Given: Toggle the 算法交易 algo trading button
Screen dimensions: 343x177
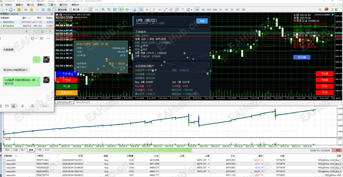Looking at the screenshot, I should (x=60, y=9).
